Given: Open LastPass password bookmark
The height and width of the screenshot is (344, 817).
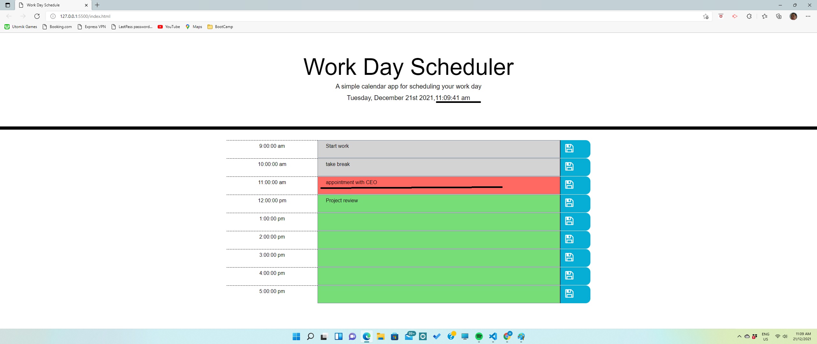Looking at the screenshot, I should [132, 27].
